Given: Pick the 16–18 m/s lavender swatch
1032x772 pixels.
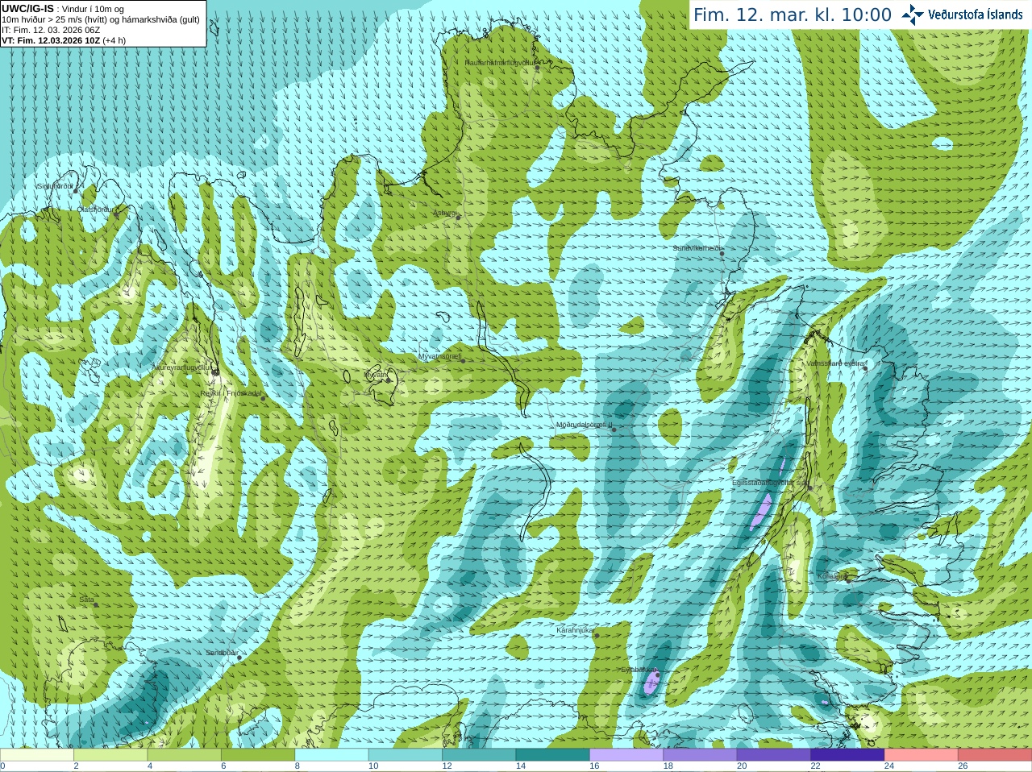Looking at the screenshot, I should 626,755.
